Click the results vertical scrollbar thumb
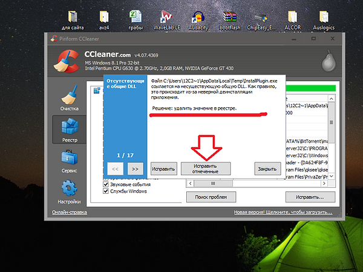This screenshot has width=363, height=272. pos(332,122)
